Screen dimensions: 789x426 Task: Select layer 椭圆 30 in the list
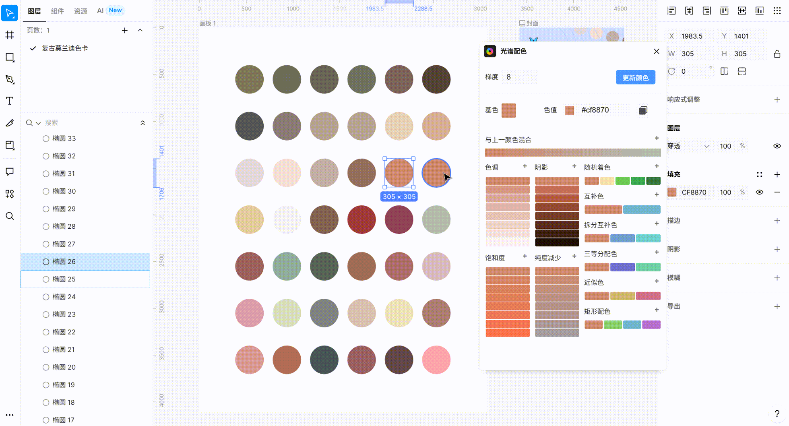(64, 191)
